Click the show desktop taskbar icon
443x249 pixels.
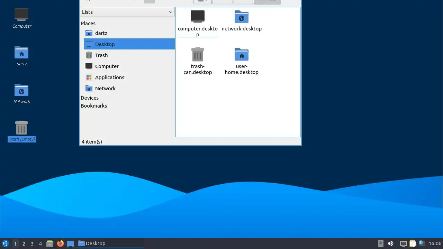pos(71,243)
